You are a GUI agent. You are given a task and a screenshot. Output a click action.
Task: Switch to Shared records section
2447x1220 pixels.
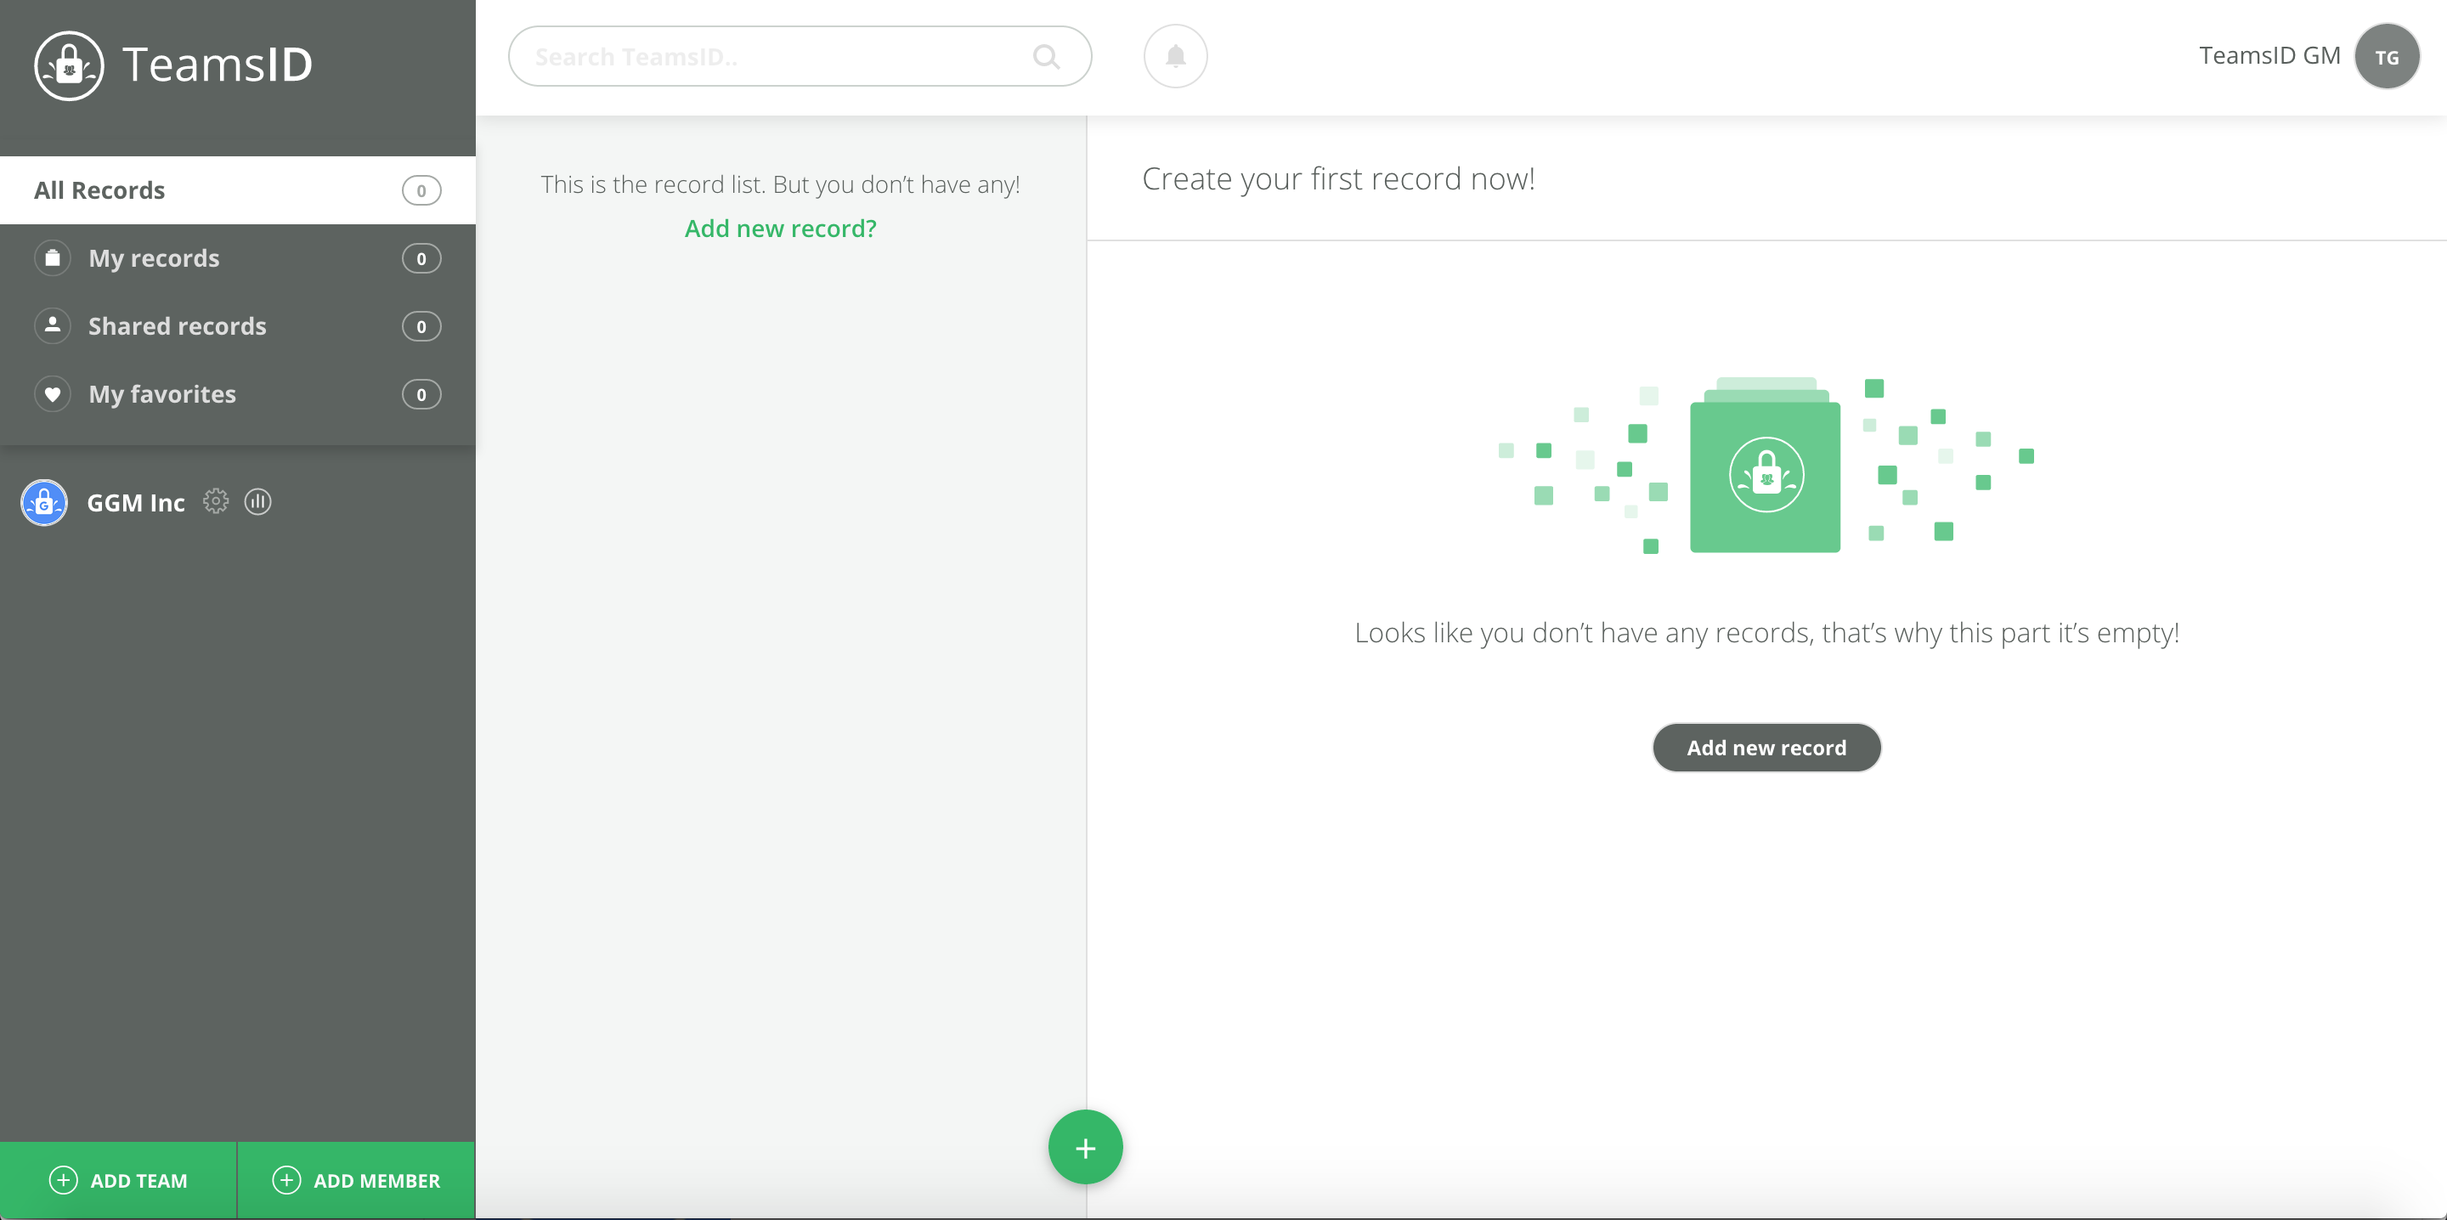pyautogui.click(x=177, y=325)
